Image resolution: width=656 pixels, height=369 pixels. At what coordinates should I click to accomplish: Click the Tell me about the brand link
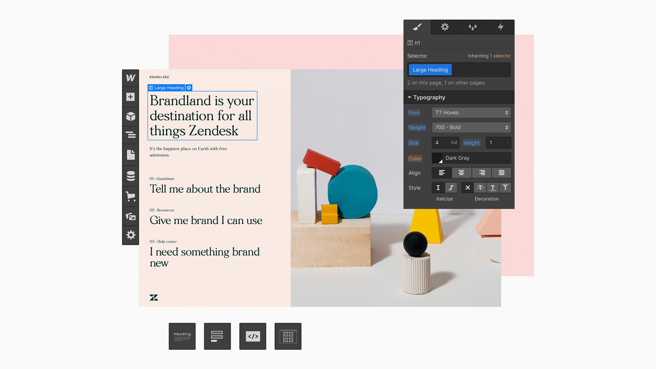[205, 189]
